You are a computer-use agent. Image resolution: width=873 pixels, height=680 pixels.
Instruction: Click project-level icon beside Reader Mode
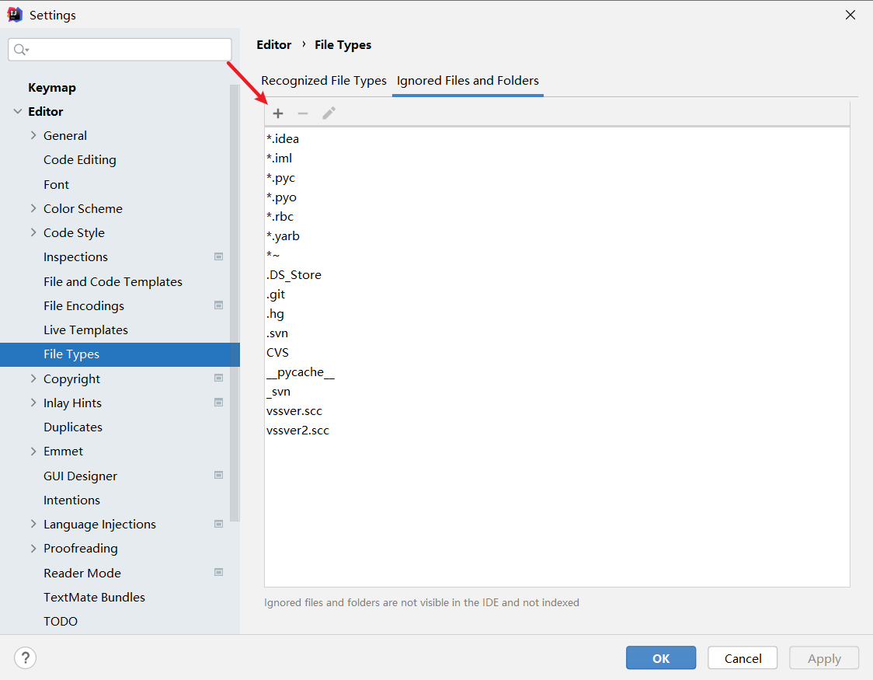[x=219, y=573]
